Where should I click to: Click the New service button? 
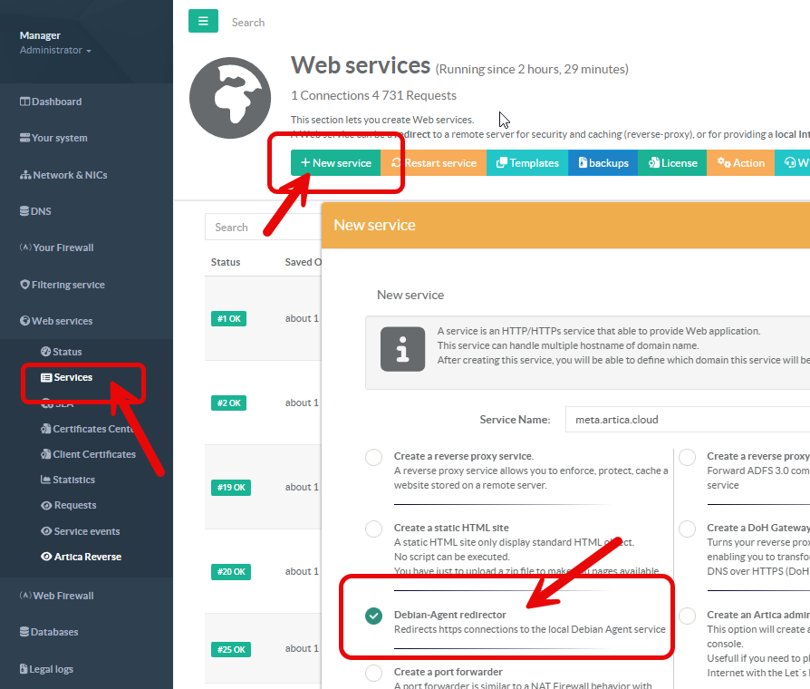[x=336, y=163]
